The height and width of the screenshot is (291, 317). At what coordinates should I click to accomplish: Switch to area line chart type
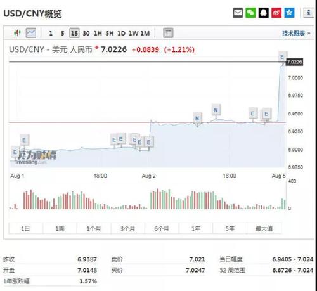tap(31, 33)
